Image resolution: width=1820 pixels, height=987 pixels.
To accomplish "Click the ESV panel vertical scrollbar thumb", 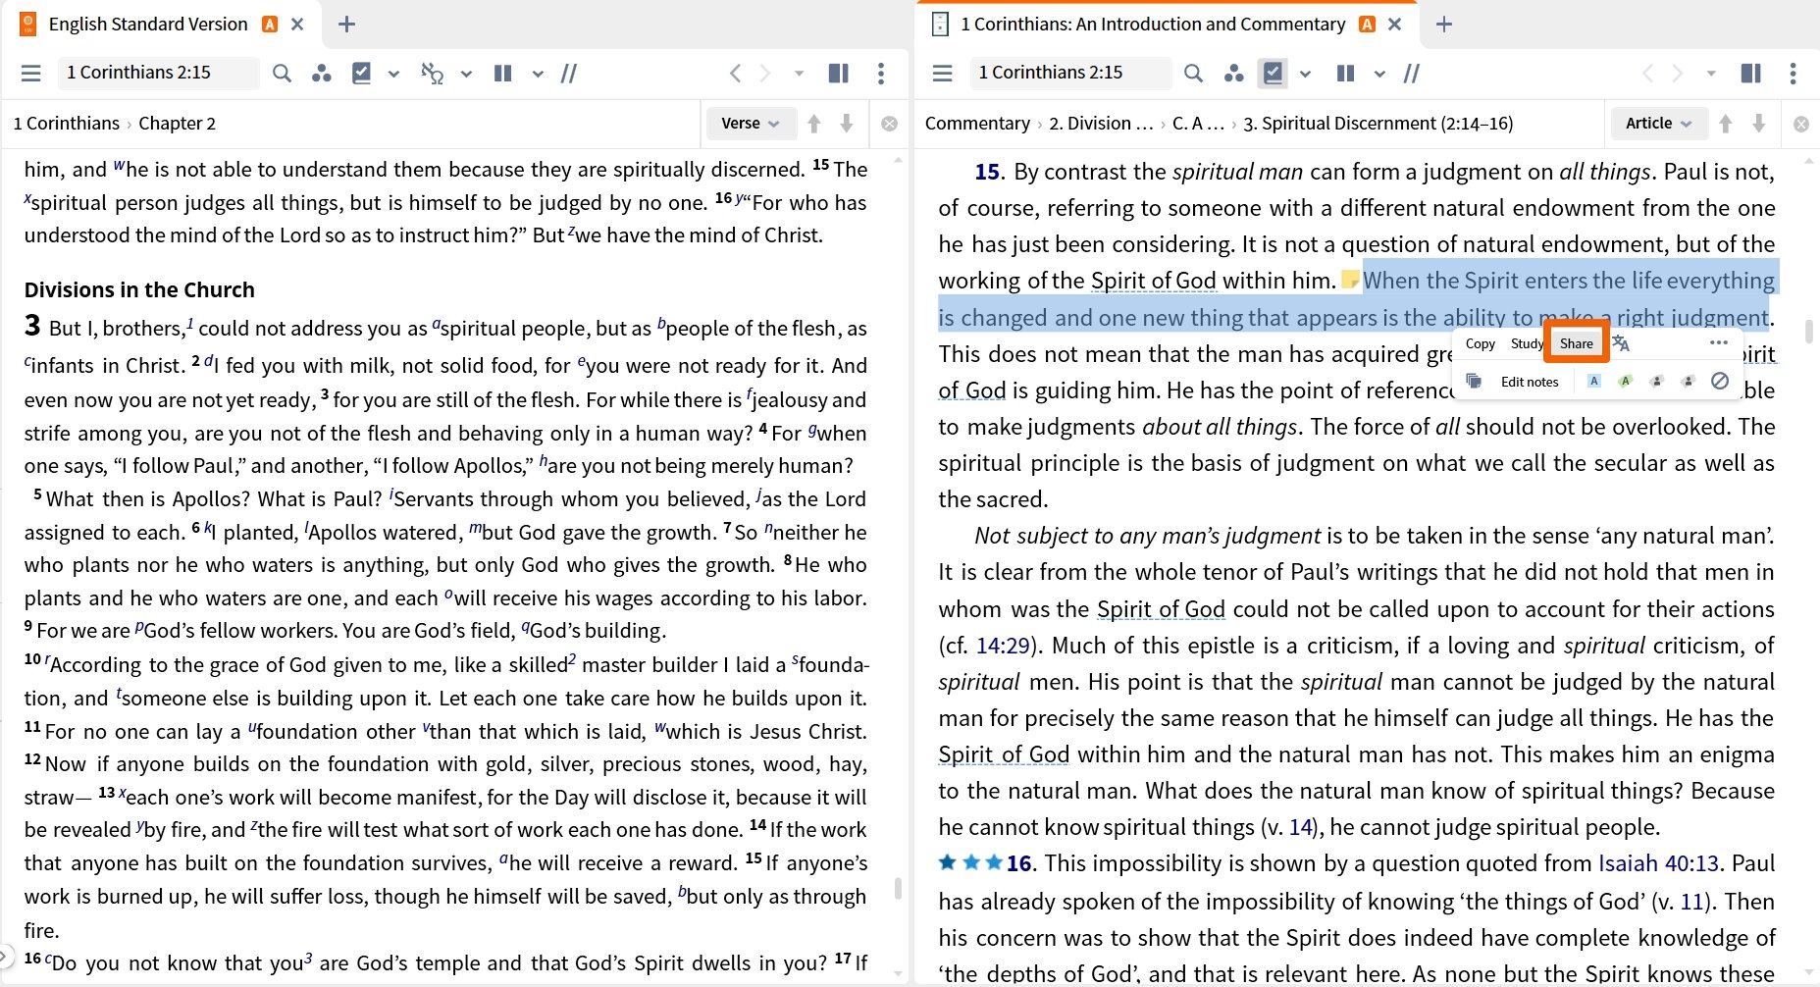I will click(898, 889).
